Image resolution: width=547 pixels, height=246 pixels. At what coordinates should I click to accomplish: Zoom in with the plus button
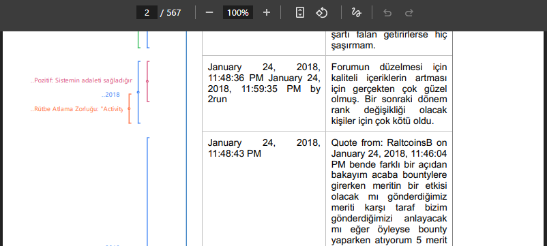click(267, 13)
